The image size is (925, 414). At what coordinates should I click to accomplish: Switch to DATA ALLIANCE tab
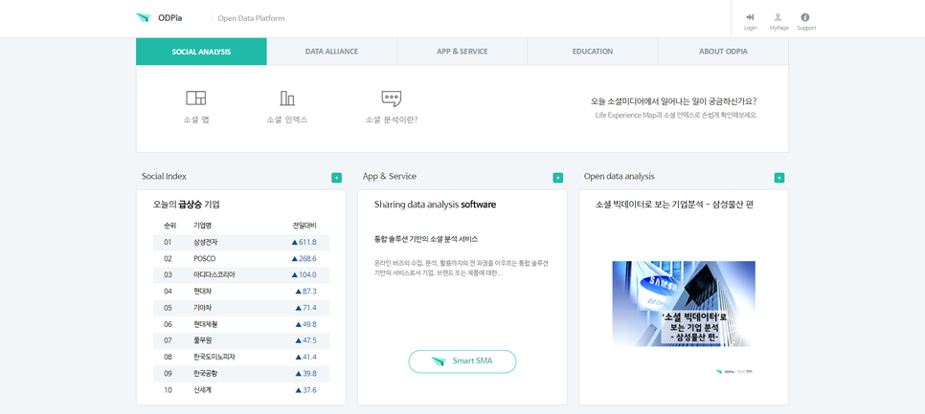[331, 52]
